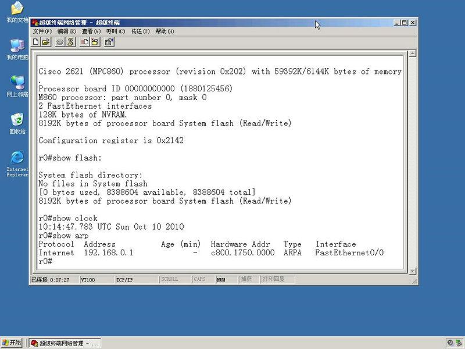Click the terminal scrollbar down arrow

pos(413,270)
